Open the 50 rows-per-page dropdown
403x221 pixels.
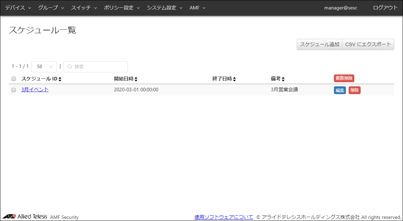coord(44,66)
